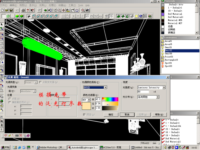200x150 pixels.
Task: Click the 帮助(H) button
Action: [x=159, y=115]
